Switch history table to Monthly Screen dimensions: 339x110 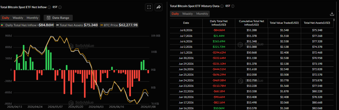[x=202, y=14]
